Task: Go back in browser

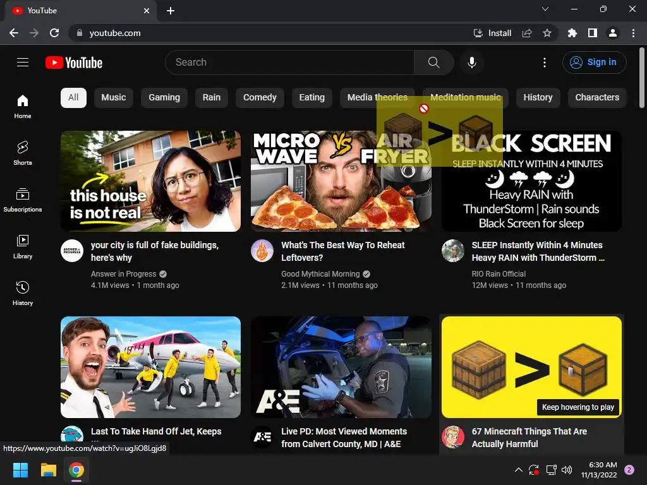Action: click(x=14, y=33)
